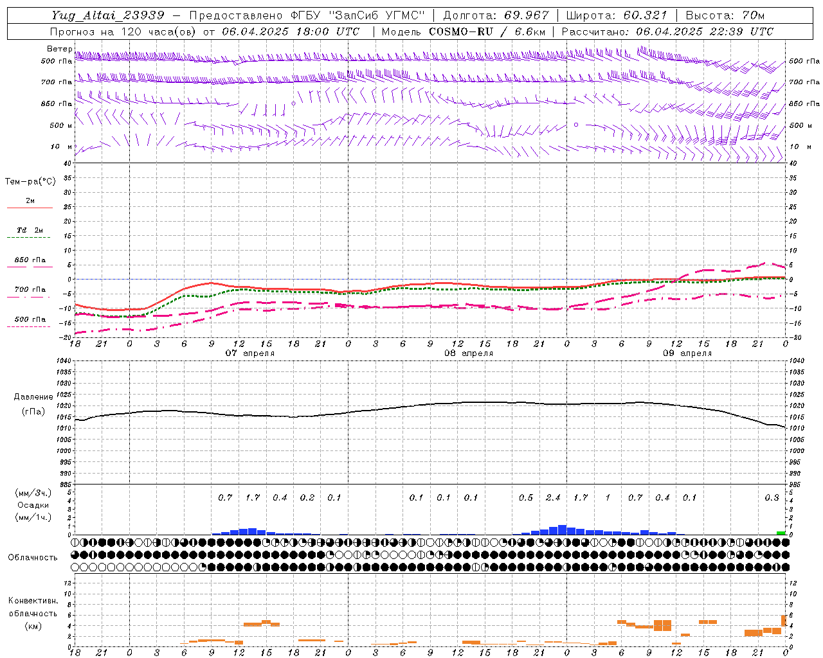
Task: Click the 07 апреля date label
Action: pyautogui.click(x=250, y=353)
